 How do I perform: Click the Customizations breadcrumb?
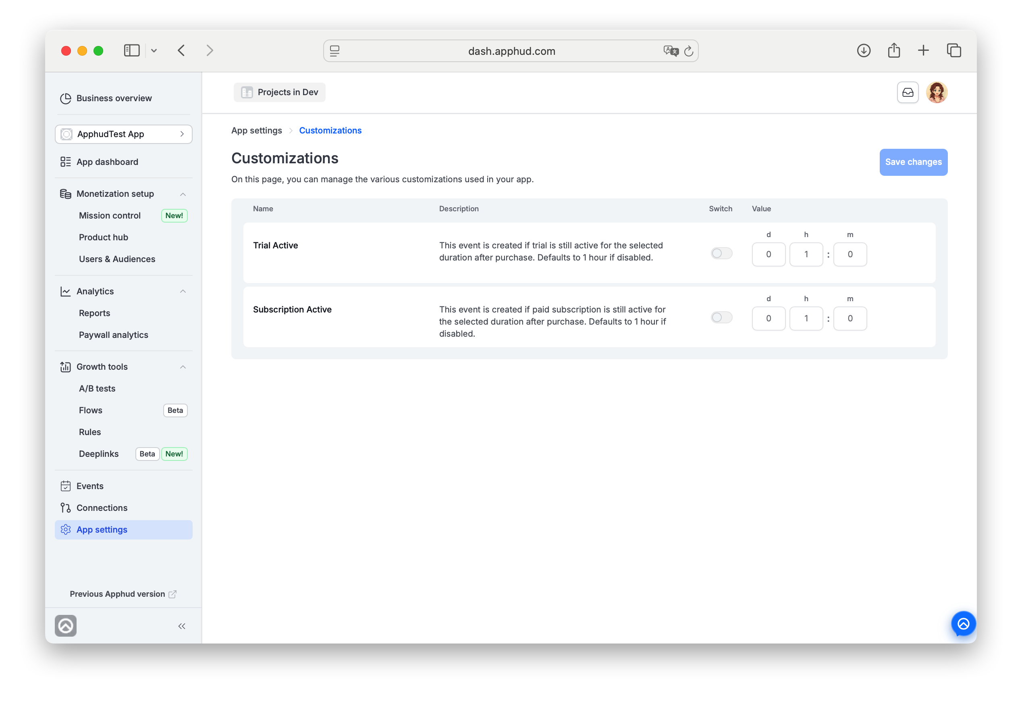pyautogui.click(x=330, y=130)
